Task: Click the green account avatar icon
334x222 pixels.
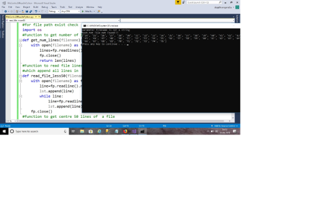Action: (x=237, y=7)
